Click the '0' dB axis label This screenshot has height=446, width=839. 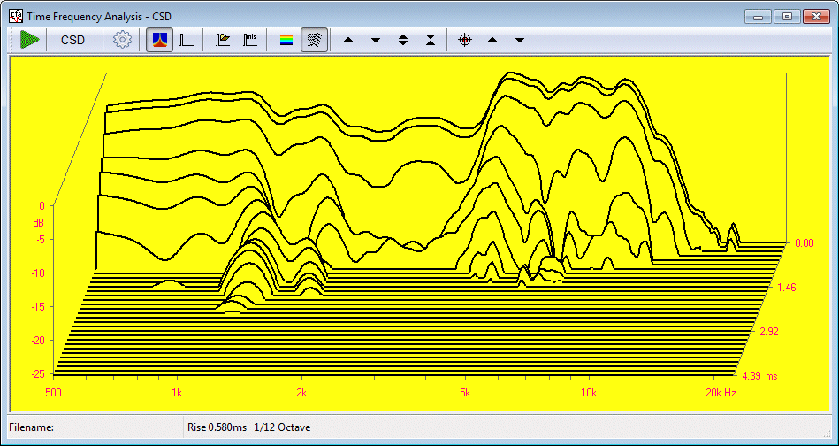point(42,205)
